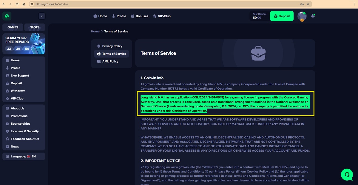Open the user avatar profile picture
Image resolution: width=358 pixels, height=185 pixels.
click(x=302, y=16)
